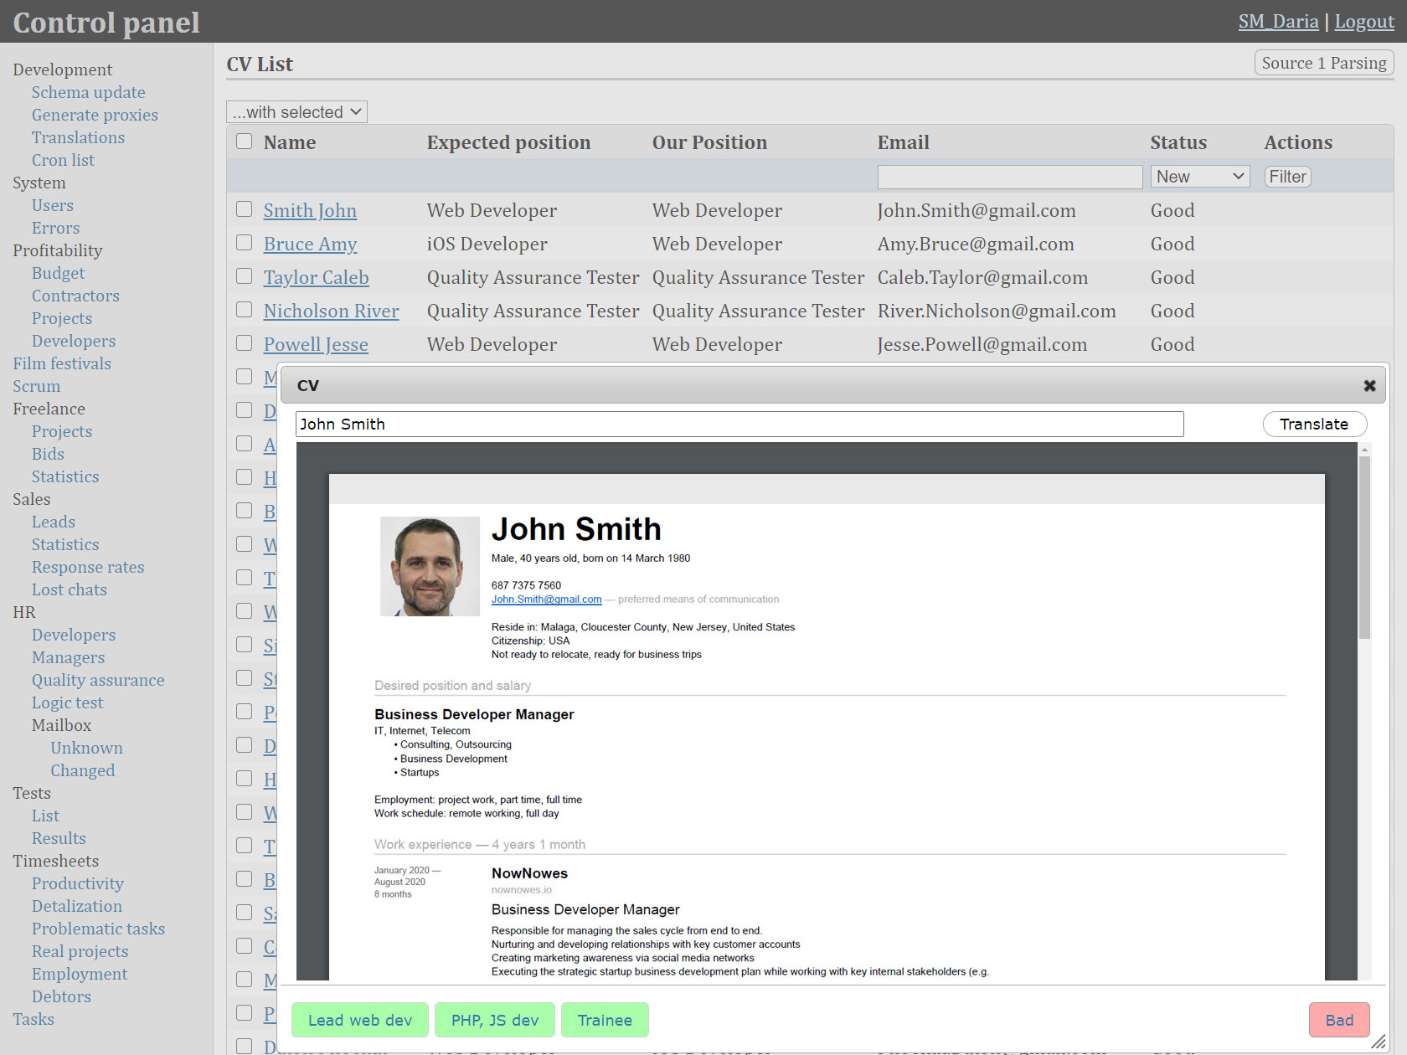This screenshot has width=1407, height=1055.
Task: Open Source 1 Parsing
Action: click(1323, 63)
